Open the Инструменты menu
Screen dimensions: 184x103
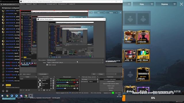click(x=63, y=4)
